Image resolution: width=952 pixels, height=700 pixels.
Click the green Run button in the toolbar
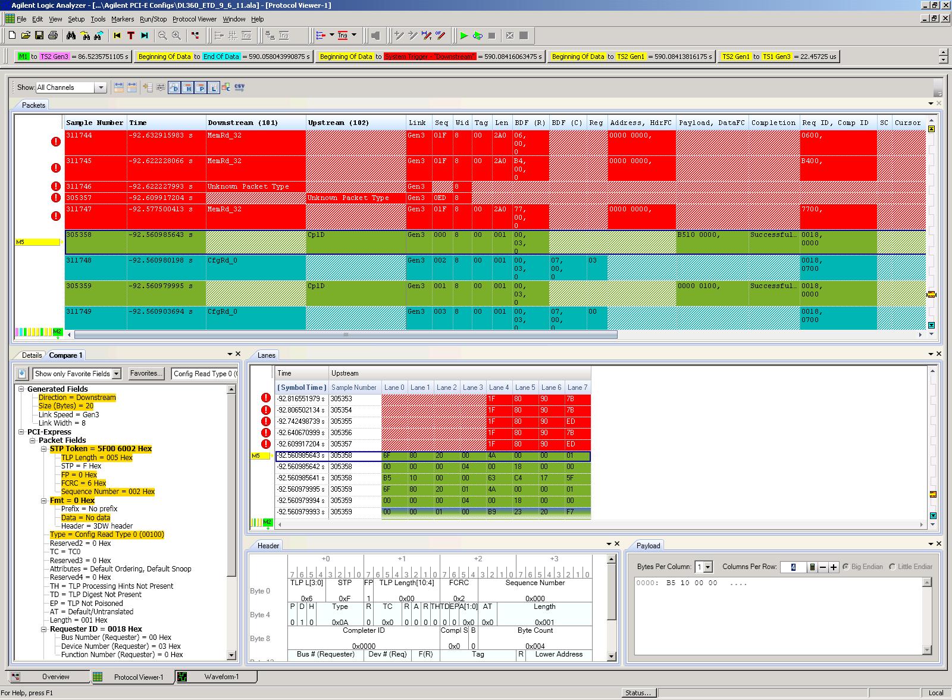[464, 36]
